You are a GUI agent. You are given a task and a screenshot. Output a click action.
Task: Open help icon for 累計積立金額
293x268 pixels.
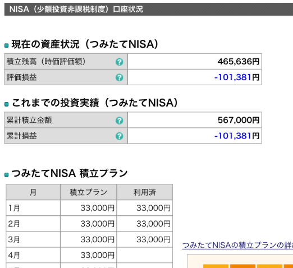point(119,121)
